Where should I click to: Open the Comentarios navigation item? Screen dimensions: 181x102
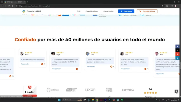(x=108, y=11)
